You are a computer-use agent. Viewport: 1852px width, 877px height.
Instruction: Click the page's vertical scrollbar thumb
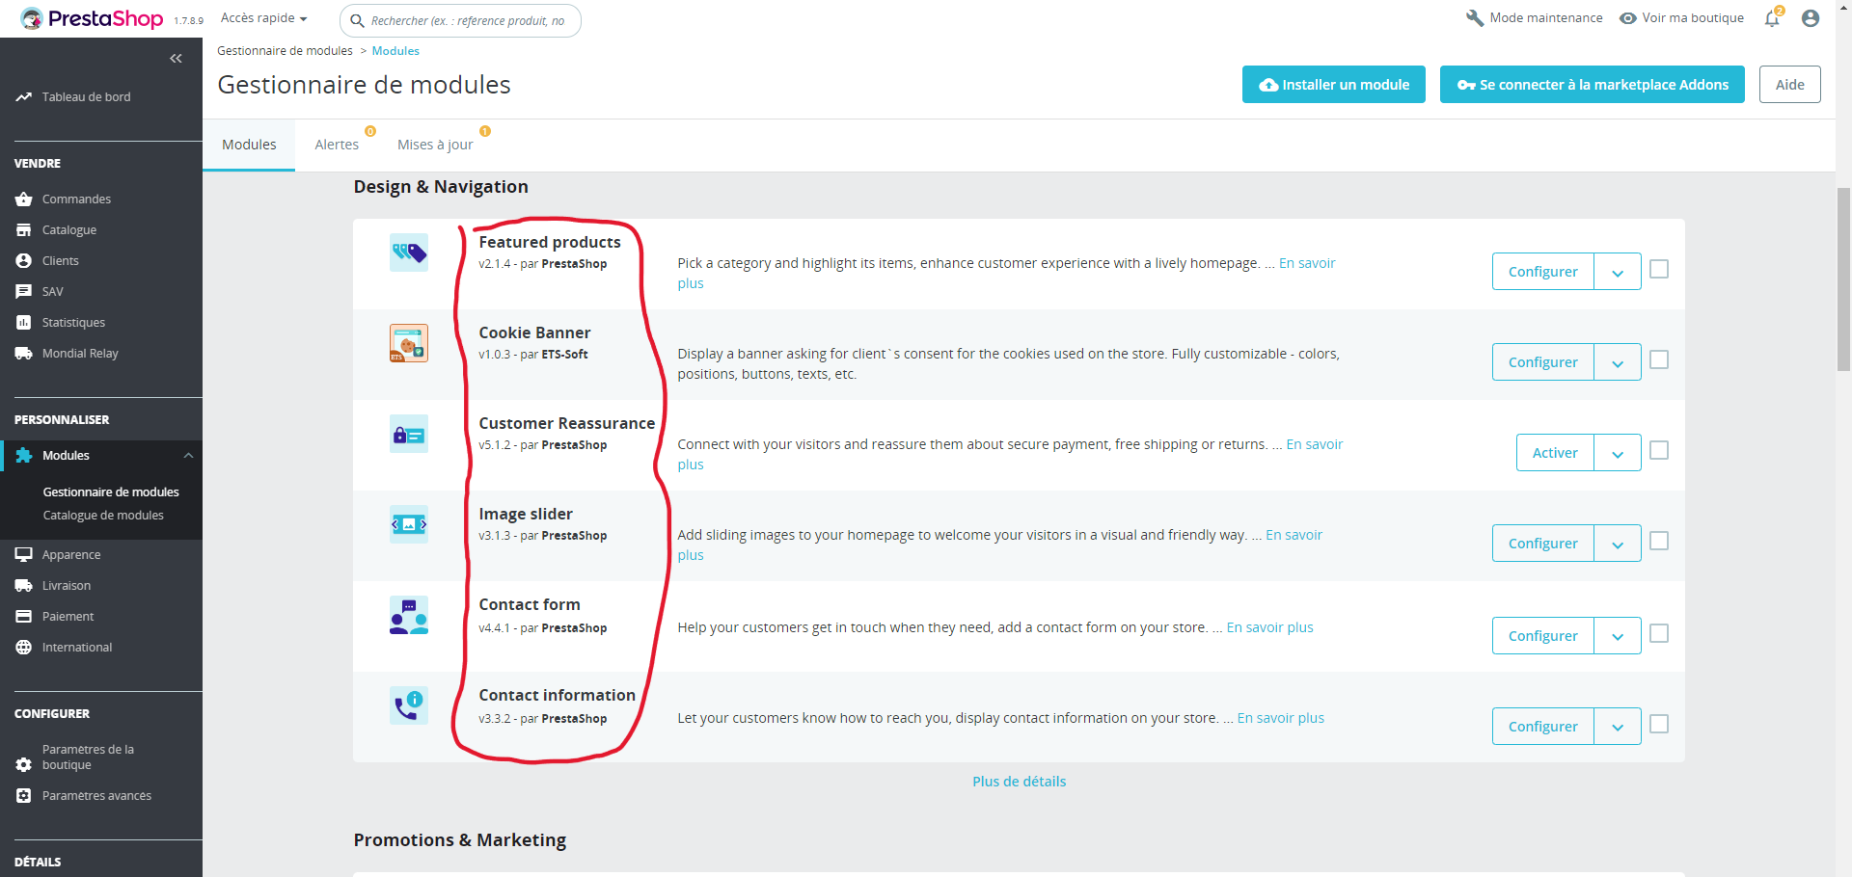[1843, 279]
